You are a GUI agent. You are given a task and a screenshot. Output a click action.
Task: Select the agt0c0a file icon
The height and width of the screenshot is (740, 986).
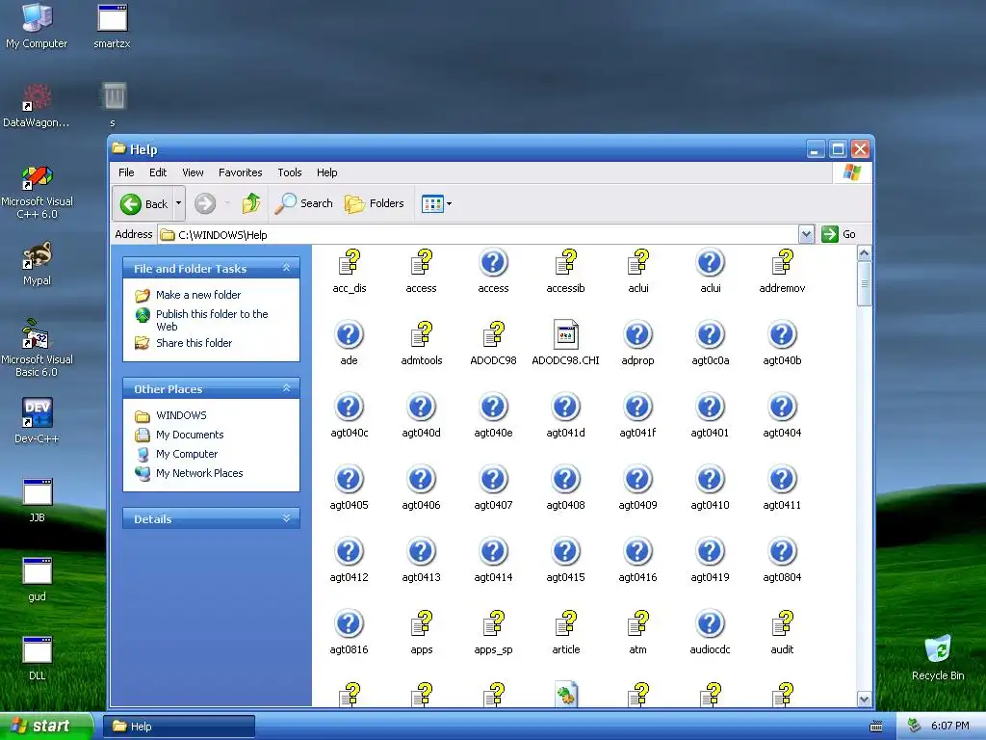(x=710, y=334)
